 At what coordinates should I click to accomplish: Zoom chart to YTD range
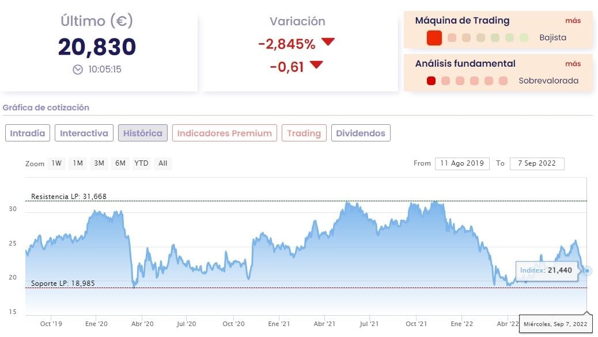pos(141,163)
